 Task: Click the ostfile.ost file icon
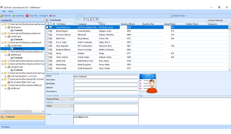pos(9,88)
